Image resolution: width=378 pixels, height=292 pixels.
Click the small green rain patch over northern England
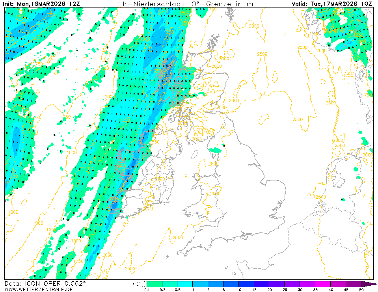[215, 150]
